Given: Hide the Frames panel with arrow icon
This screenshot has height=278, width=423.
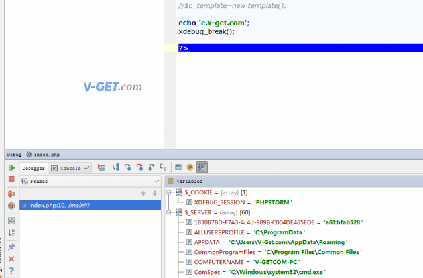Looking at the screenshot, I should 156,181.
